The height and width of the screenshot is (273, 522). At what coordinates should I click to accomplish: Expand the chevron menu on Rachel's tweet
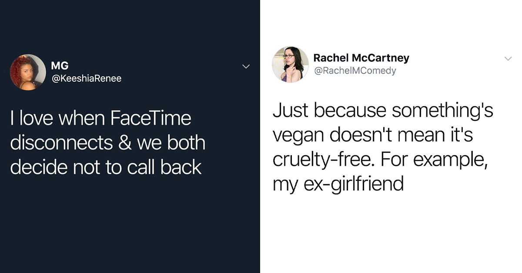click(x=508, y=59)
